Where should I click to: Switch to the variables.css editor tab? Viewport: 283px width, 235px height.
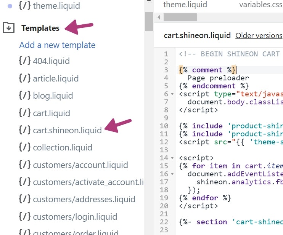[x=261, y=5]
